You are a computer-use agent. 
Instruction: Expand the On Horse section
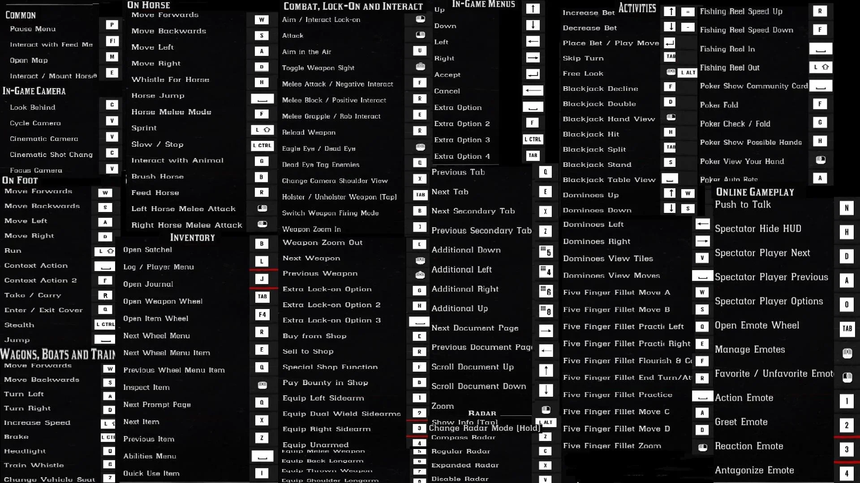[x=149, y=5]
